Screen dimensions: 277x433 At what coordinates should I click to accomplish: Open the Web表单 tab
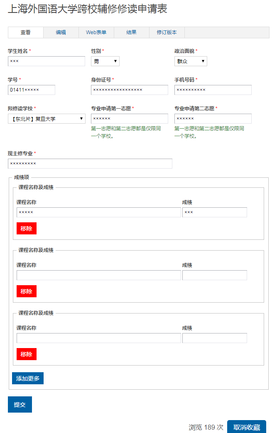point(96,32)
